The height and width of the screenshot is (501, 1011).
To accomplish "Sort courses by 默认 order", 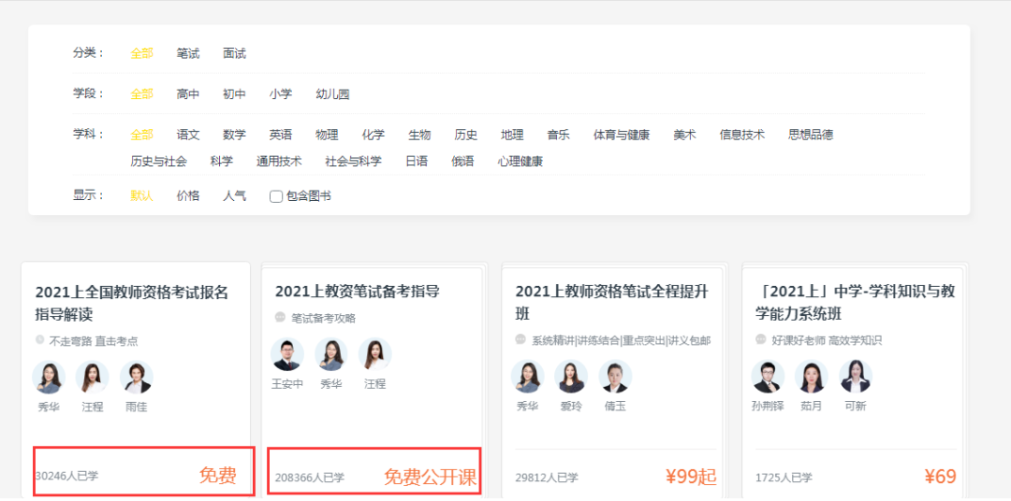I will click(x=141, y=195).
